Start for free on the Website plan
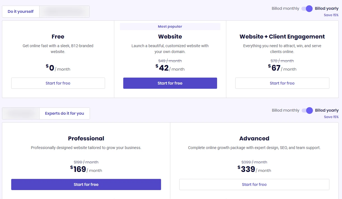342x199 pixels. tap(170, 83)
